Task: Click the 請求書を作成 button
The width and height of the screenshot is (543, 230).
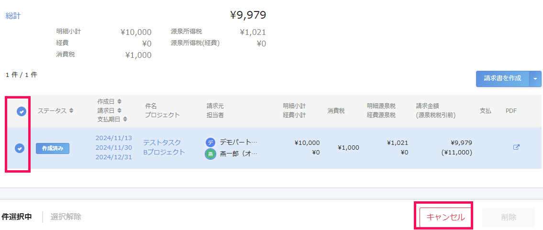Action: click(x=502, y=79)
